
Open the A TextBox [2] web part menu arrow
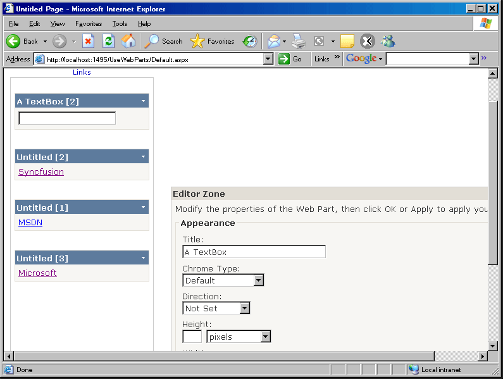pos(143,101)
